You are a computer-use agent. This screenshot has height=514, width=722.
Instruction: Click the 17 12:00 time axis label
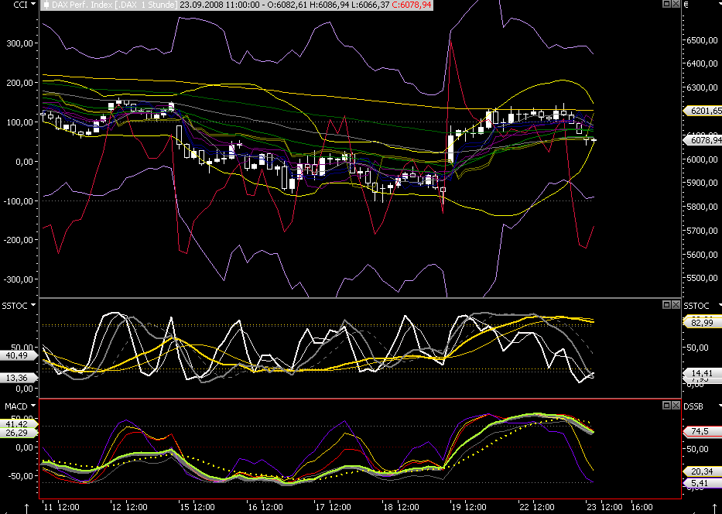pyautogui.click(x=333, y=507)
